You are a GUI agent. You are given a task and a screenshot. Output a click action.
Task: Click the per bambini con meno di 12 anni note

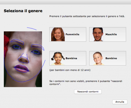[70, 70]
